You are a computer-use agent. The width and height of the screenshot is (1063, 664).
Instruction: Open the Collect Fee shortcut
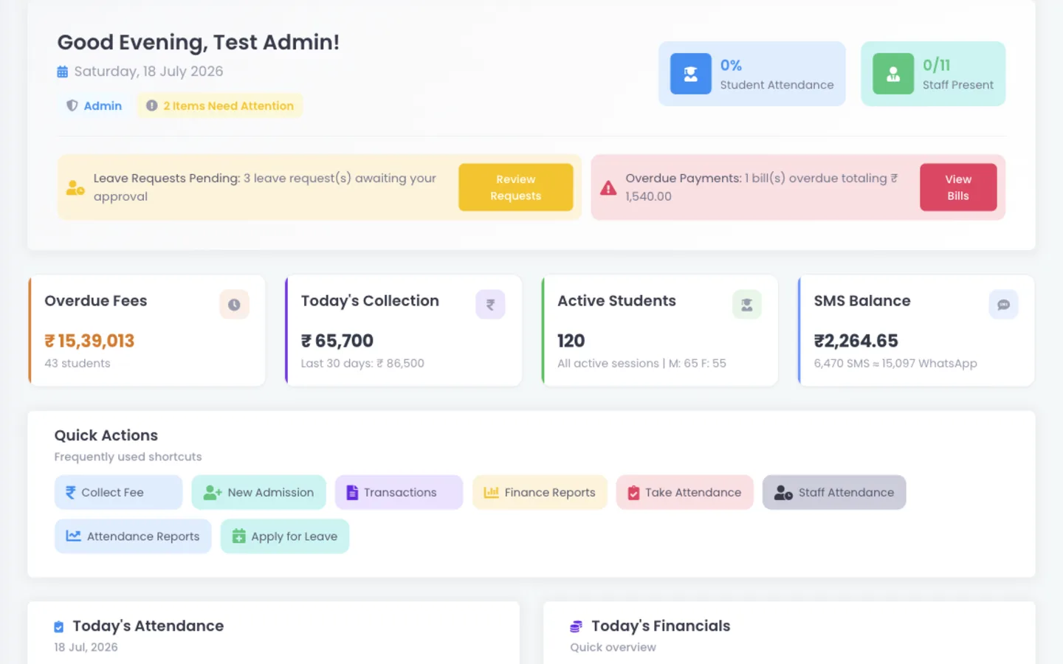[x=118, y=492]
